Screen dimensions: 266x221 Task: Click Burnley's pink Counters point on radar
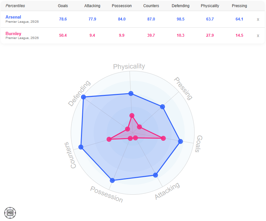click(109, 139)
